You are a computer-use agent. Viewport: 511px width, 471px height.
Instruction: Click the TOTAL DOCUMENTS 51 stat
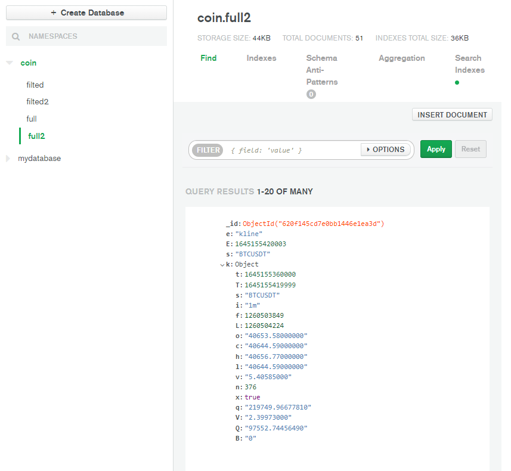(x=323, y=38)
